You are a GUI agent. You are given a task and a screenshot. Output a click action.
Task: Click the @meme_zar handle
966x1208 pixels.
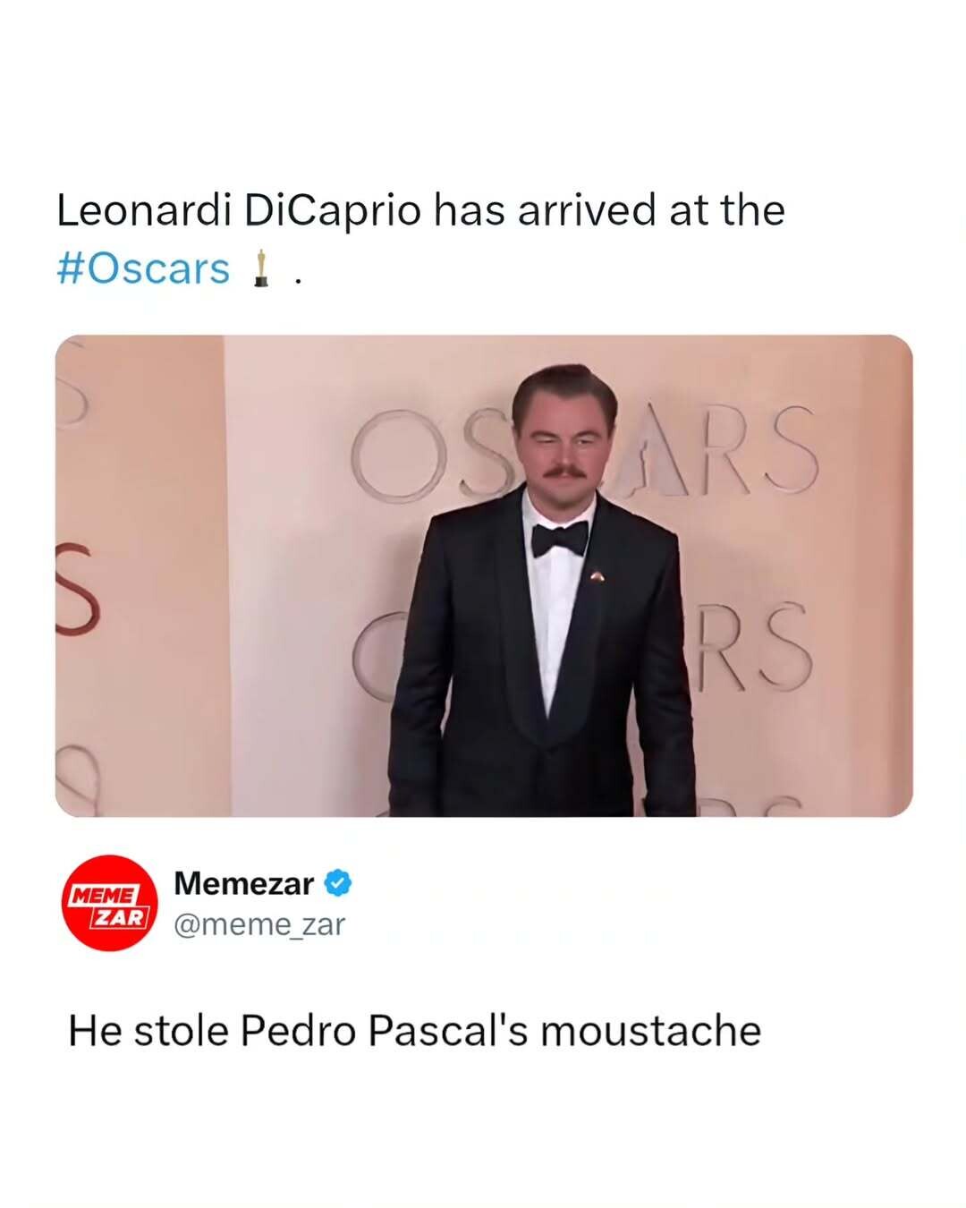pyautogui.click(x=259, y=923)
